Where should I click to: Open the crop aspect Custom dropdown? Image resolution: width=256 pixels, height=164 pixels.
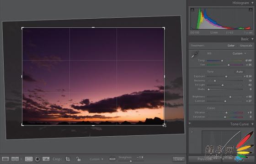pyautogui.click(x=96, y=159)
